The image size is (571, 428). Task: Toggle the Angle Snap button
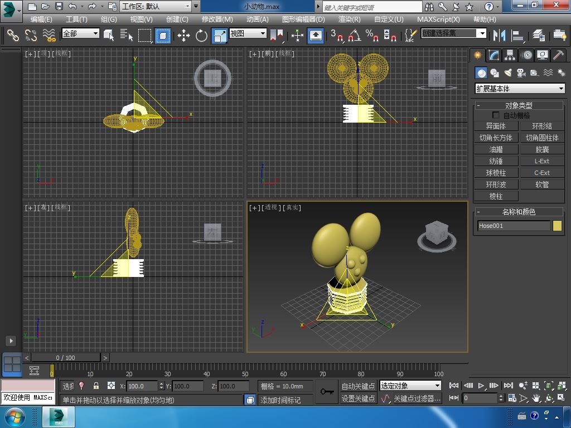pyautogui.click(x=355, y=35)
